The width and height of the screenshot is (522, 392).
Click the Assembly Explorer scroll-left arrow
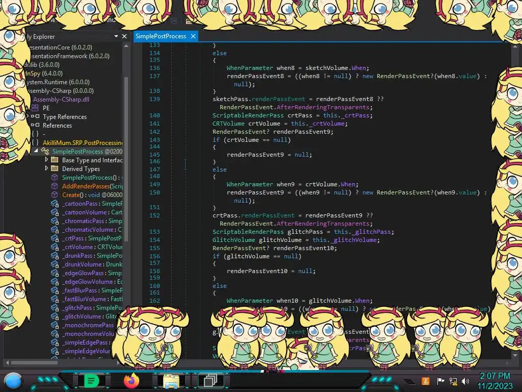tap(7, 363)
